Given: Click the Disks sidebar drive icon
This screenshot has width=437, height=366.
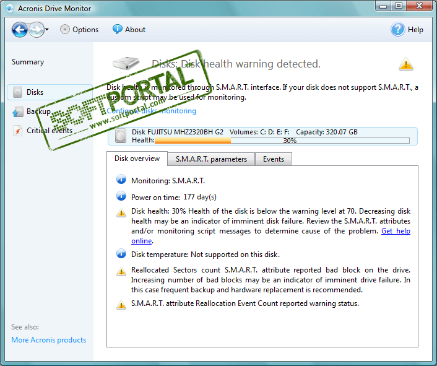Looking at the screenshot, I should click(x=17, y=92).
